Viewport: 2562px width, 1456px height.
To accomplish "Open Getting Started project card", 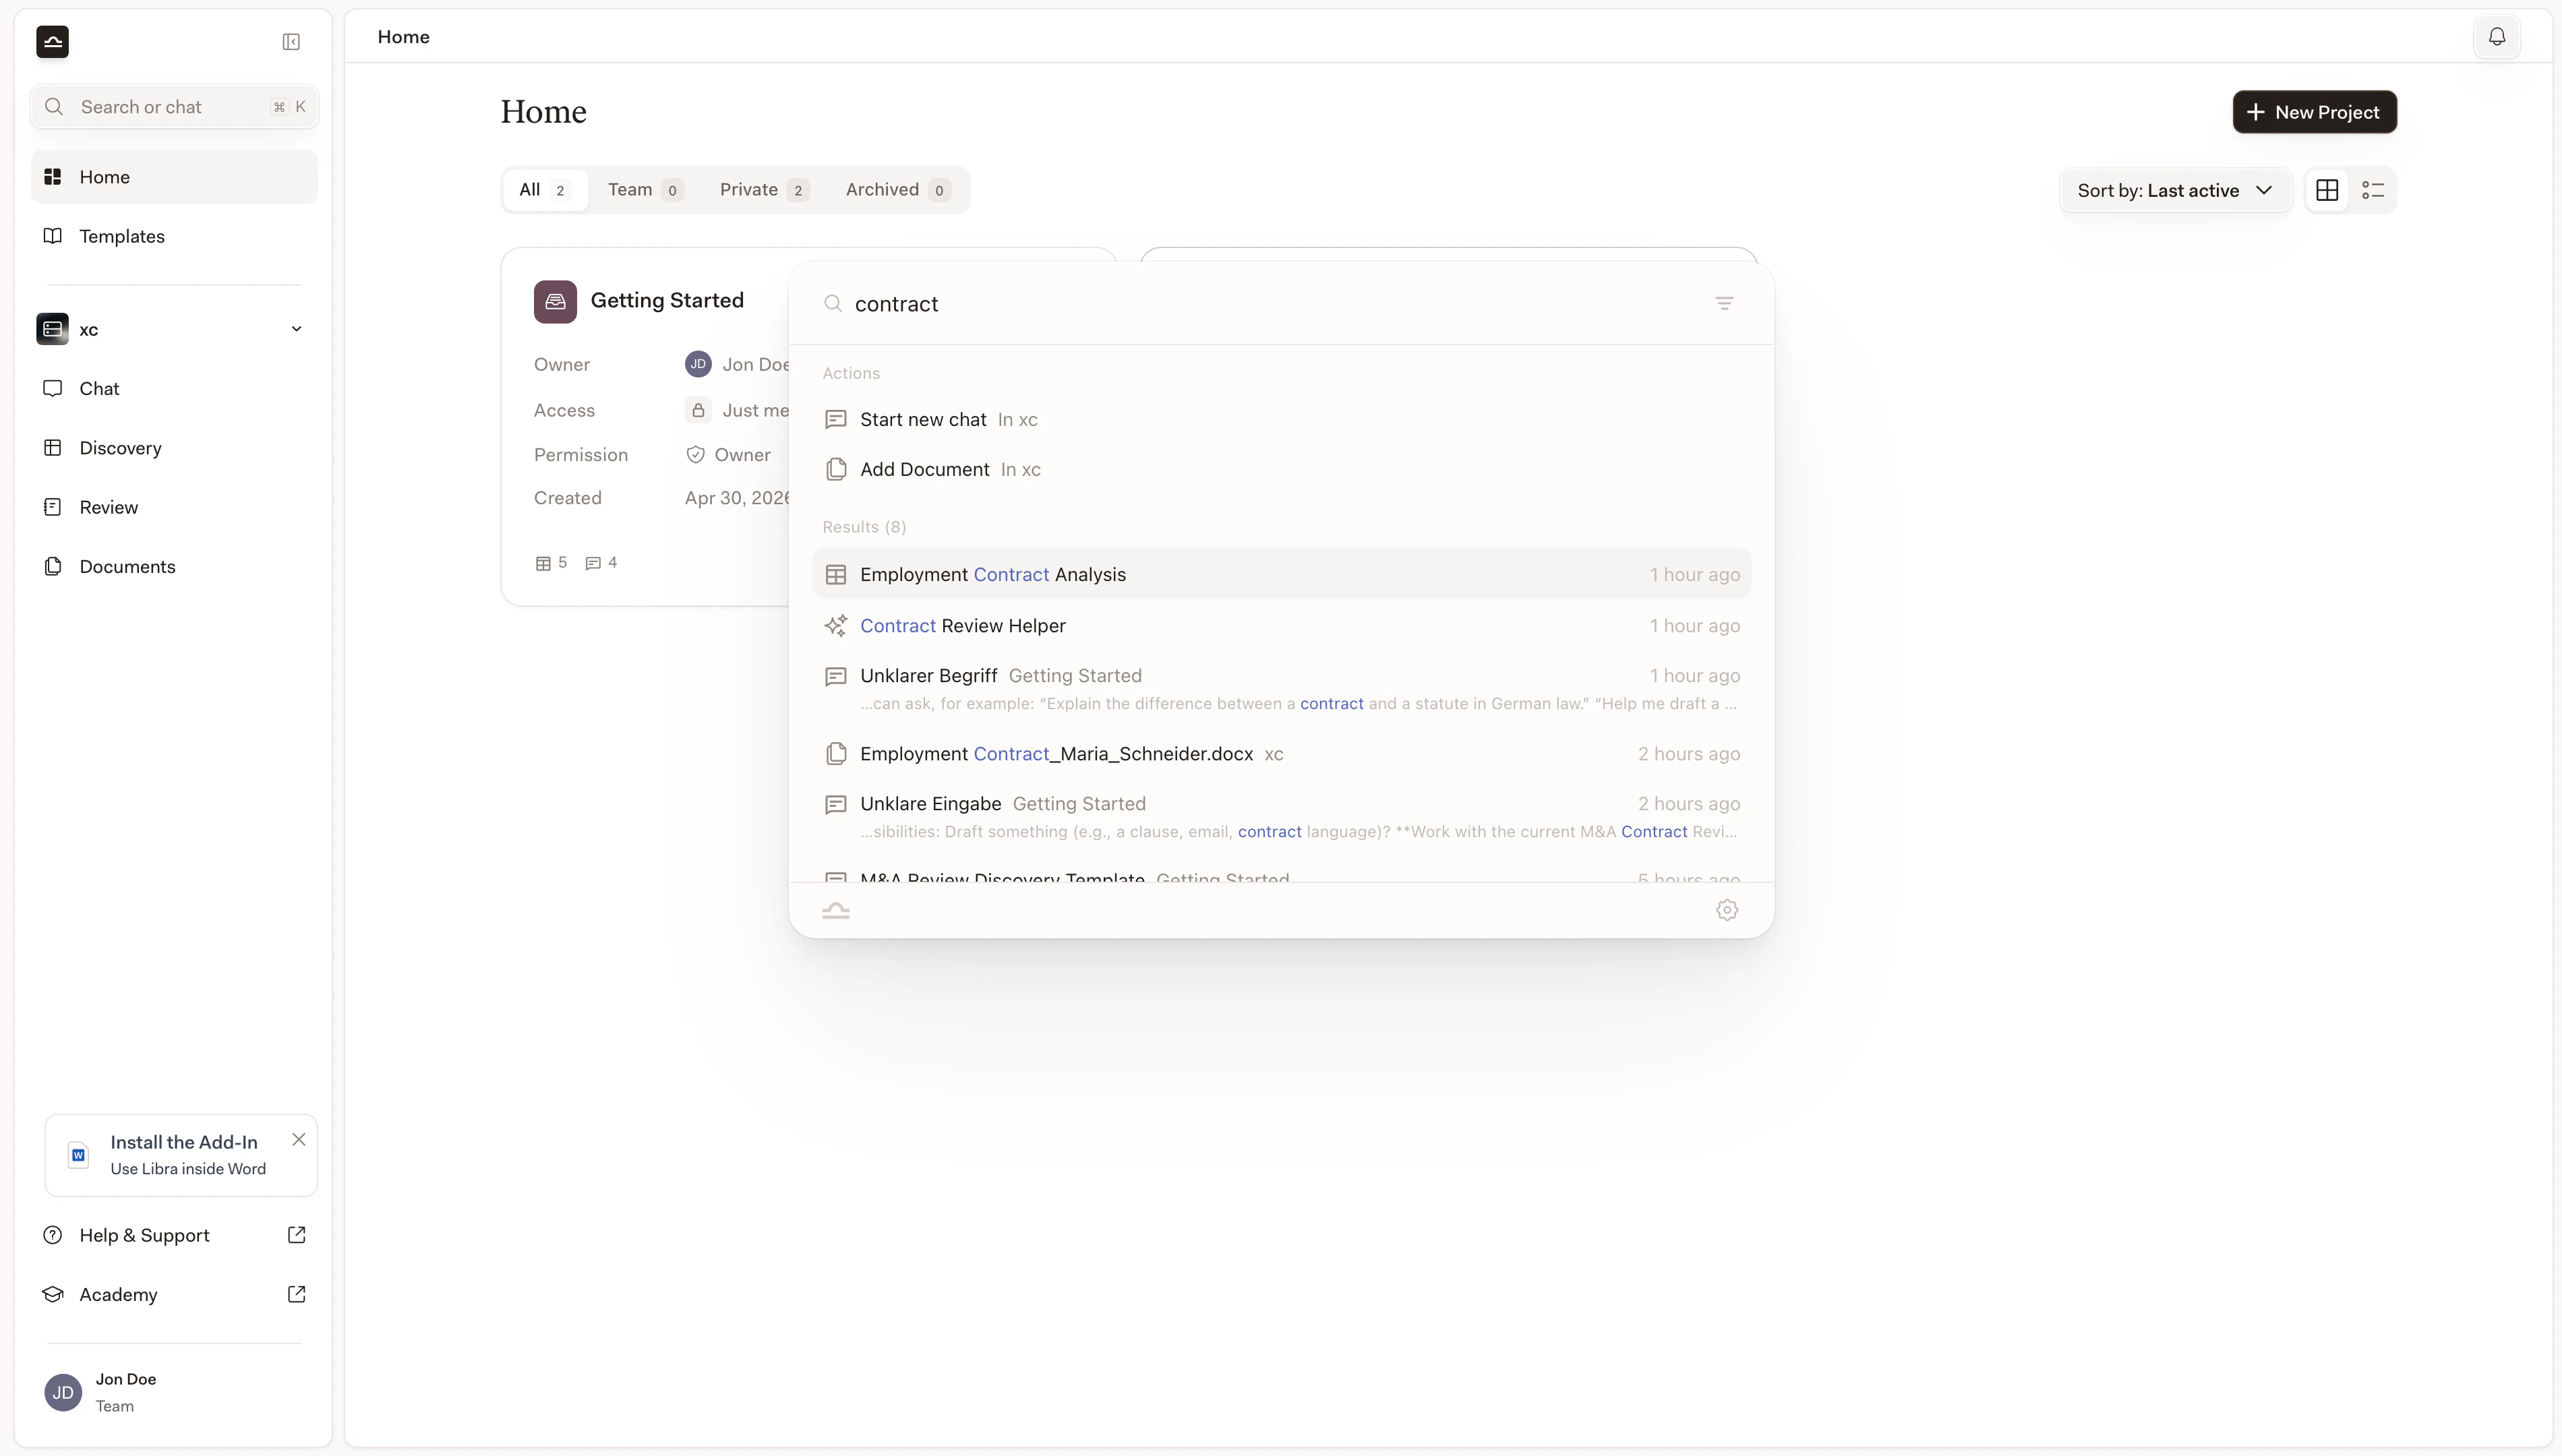I will (645, 427).
